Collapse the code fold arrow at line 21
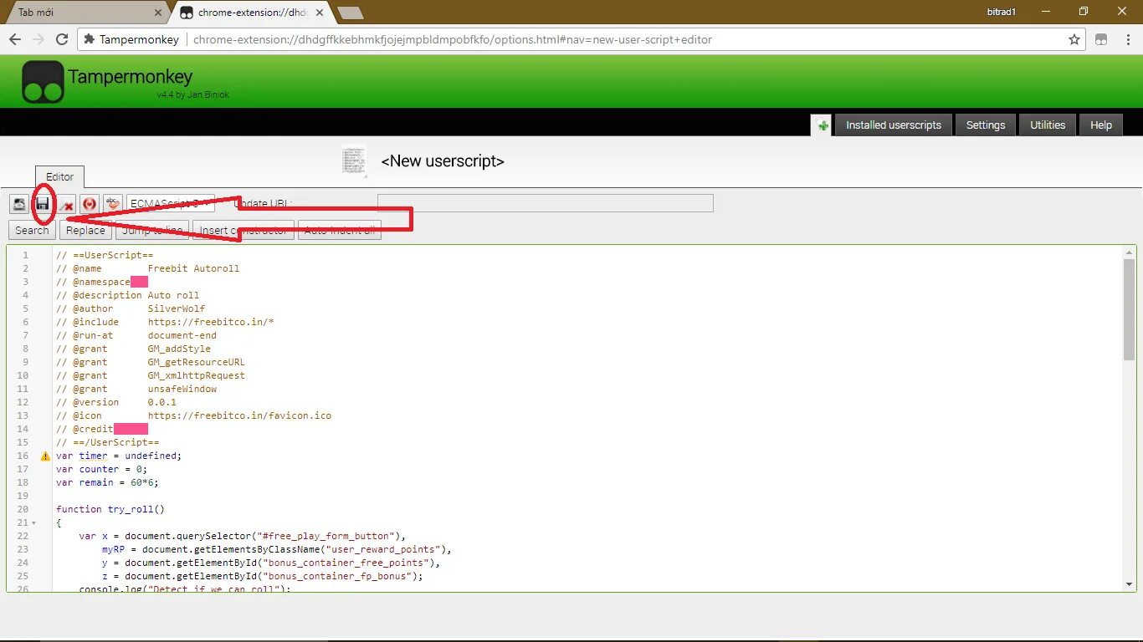Screen dimensions: 1143x642 [x=34, y=523]
